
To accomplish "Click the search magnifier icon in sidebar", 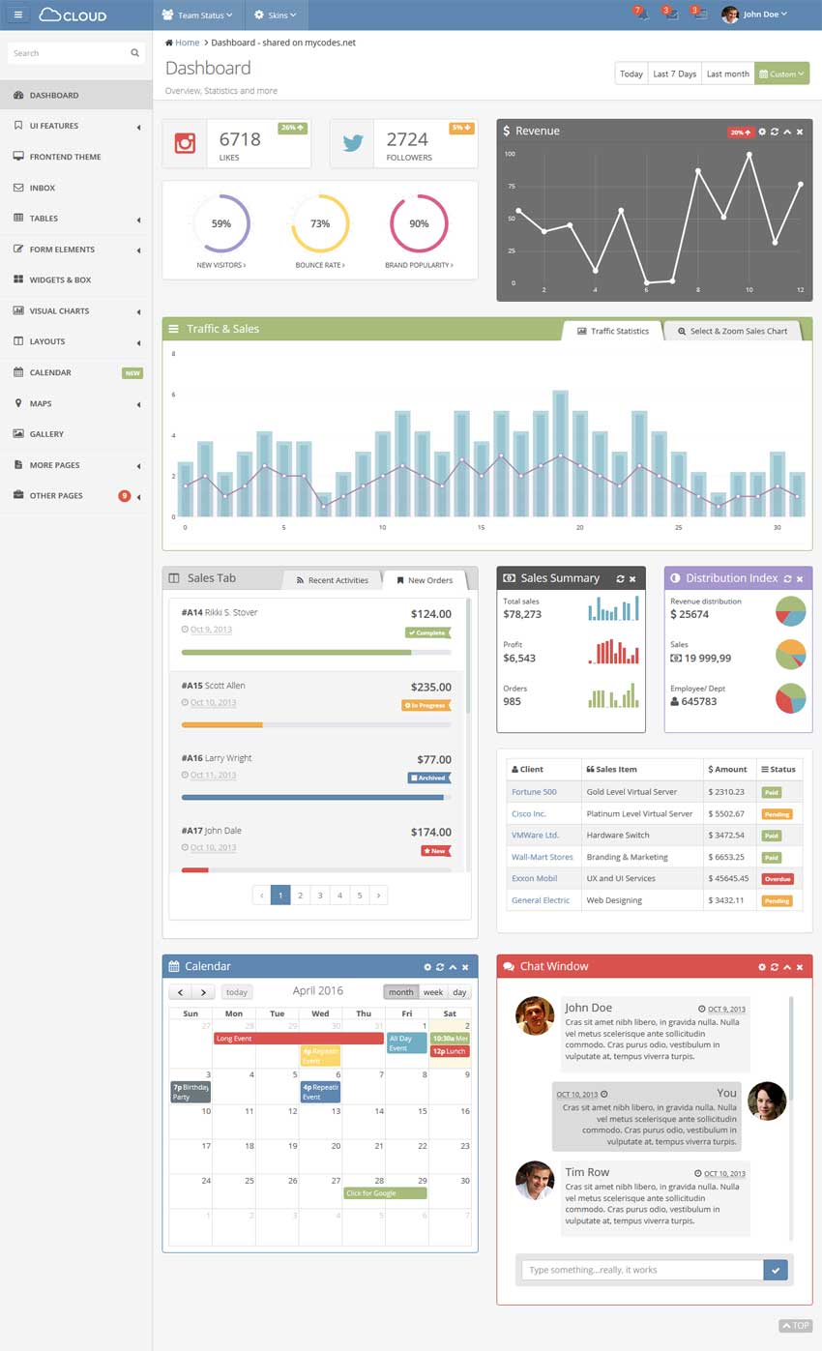I will pos(134,53).
